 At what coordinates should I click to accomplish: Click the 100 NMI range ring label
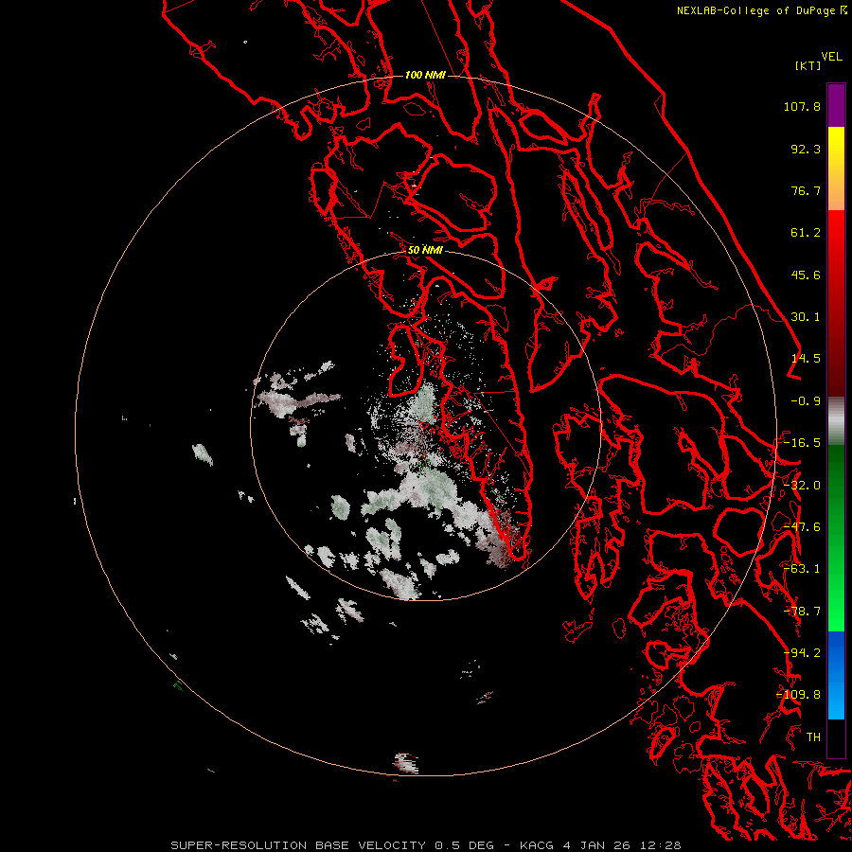(425, 75)
